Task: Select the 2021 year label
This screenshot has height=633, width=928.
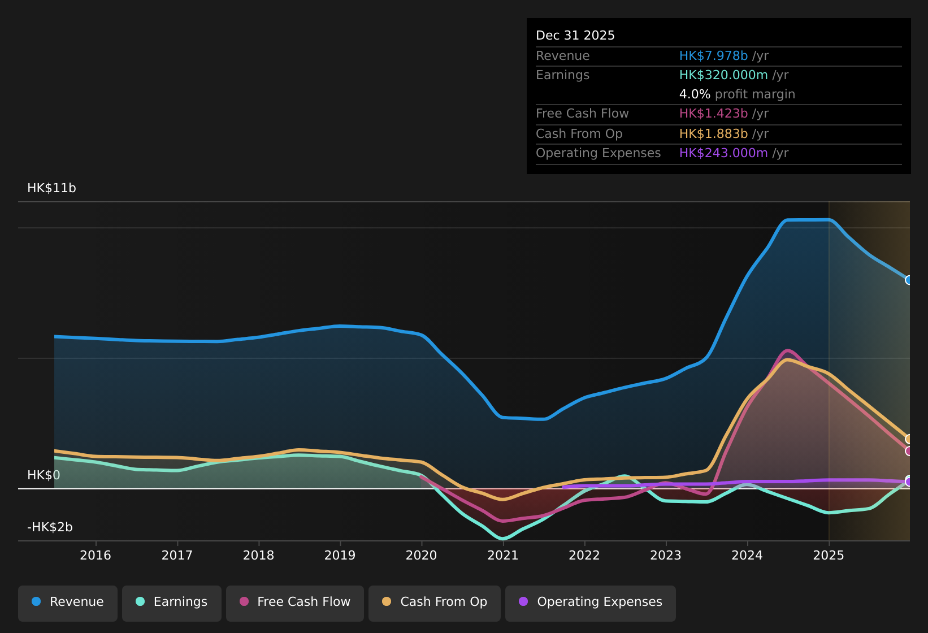Action: (504, 556)
